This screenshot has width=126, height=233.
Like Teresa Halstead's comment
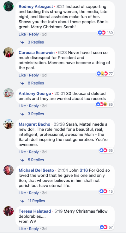[x=22, y=229]
